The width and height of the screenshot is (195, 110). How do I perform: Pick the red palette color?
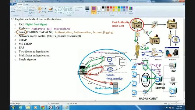[x=111, y=7]
